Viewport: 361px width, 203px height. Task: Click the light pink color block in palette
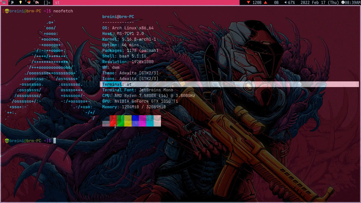click(157, 121)
